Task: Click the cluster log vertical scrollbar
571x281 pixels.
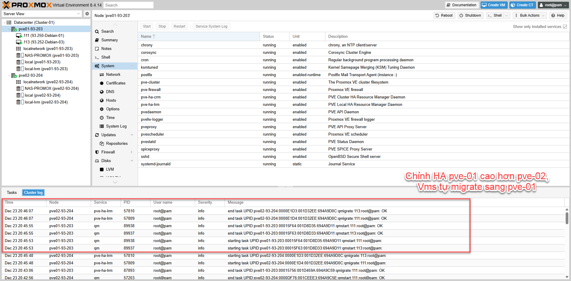Action: pos(567,218)
